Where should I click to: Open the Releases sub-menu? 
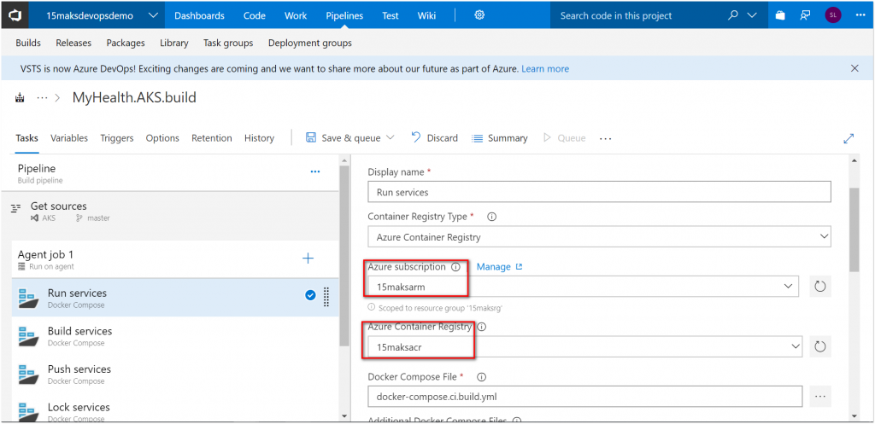[73, 43]
